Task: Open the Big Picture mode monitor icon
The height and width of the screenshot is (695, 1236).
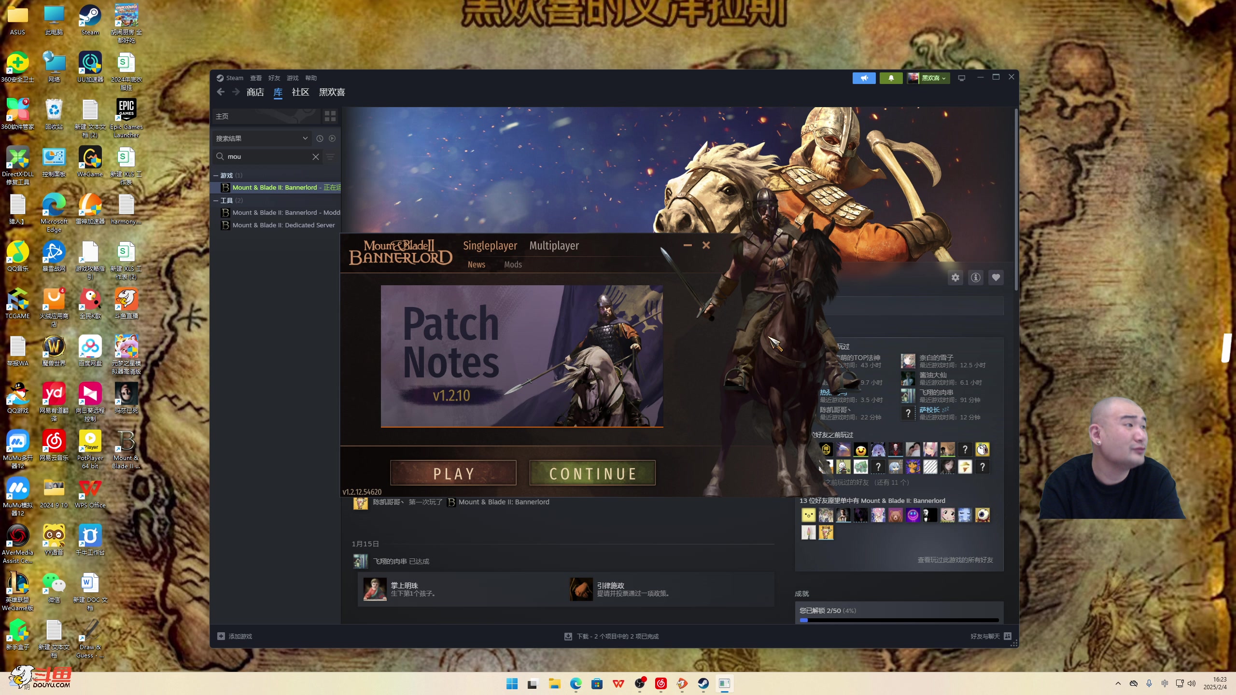Action: pos(961,78)
